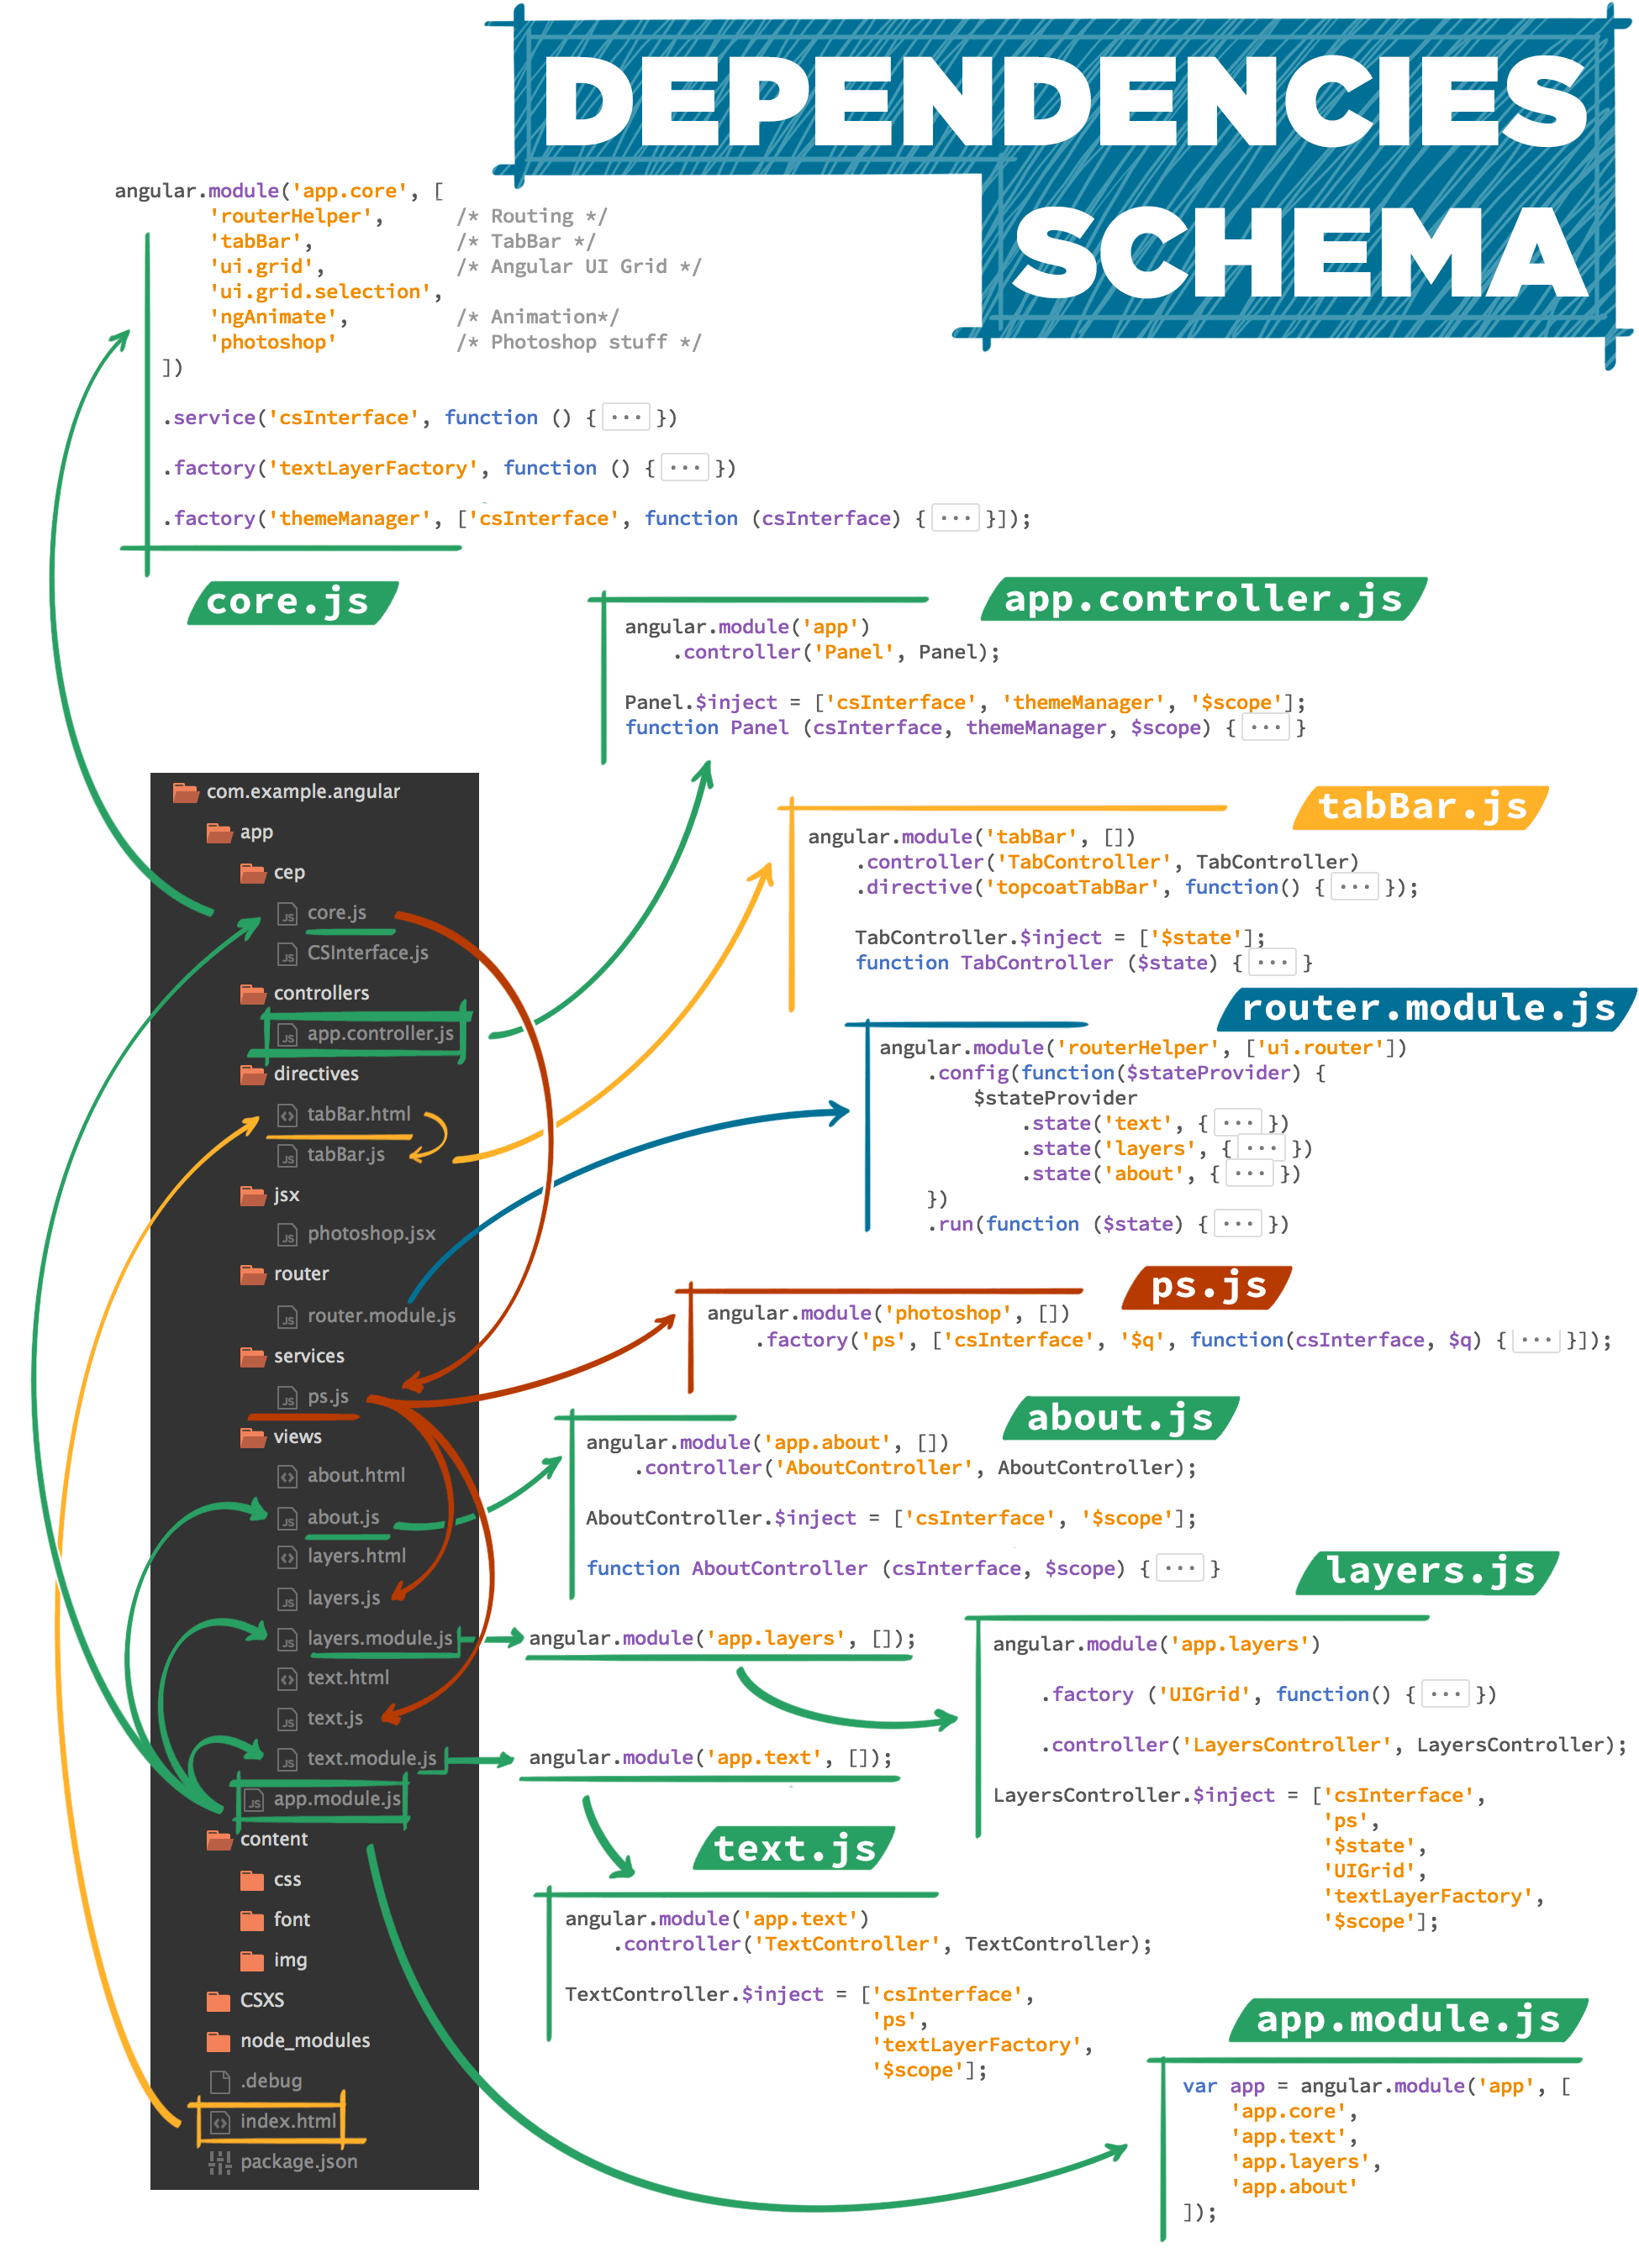Click the core.js file icon
This screenshot has height=2268, width=1639.
(287, 914)
